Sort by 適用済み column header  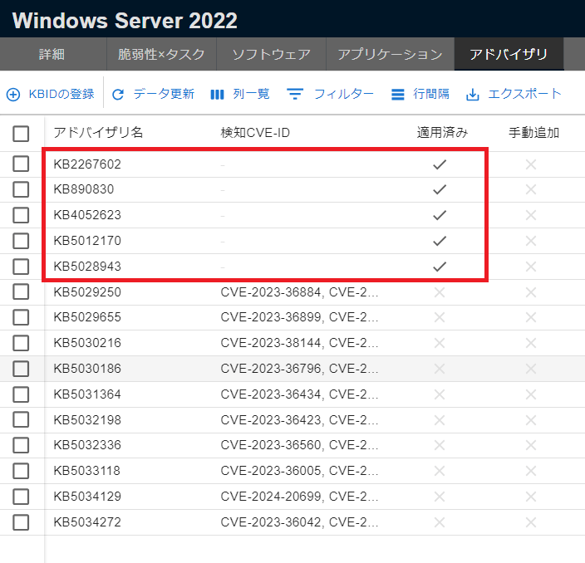tap(442, 132)
